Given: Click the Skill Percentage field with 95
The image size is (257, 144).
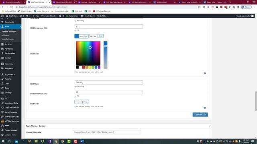Looking at the screenshot, I should pyautogui.click(x=109, y=92).
